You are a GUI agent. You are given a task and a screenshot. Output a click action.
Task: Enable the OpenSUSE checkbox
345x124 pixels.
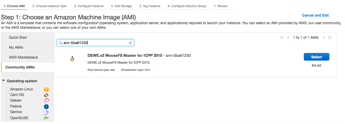click(x=8, y=118)
